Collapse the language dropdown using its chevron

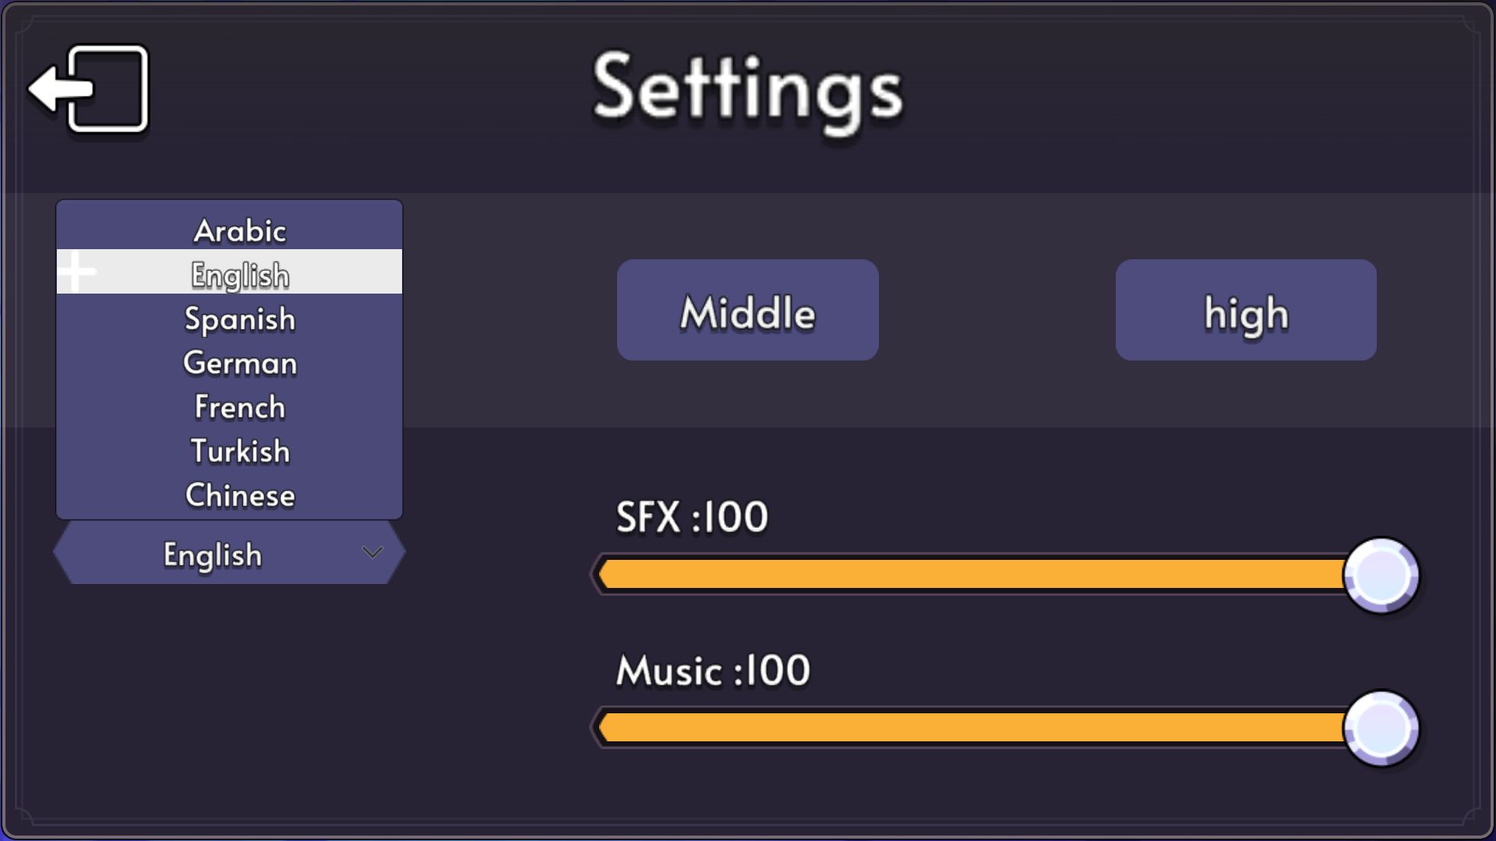tap(372, 552)
